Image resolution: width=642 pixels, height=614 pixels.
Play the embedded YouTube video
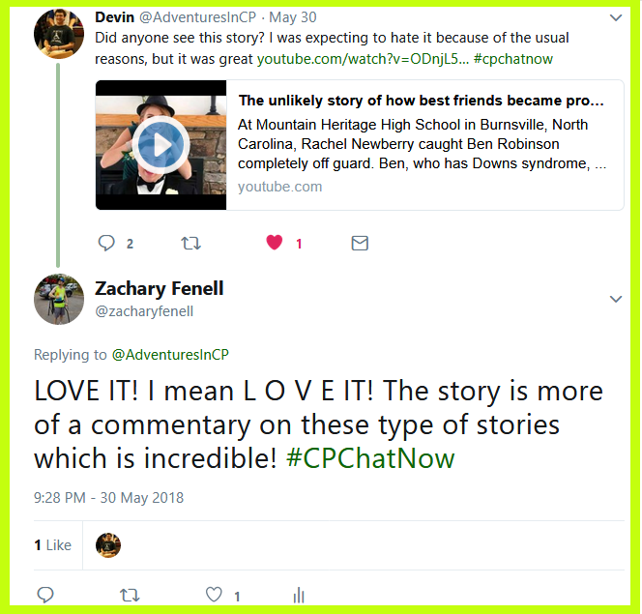[x=160, y=145]
